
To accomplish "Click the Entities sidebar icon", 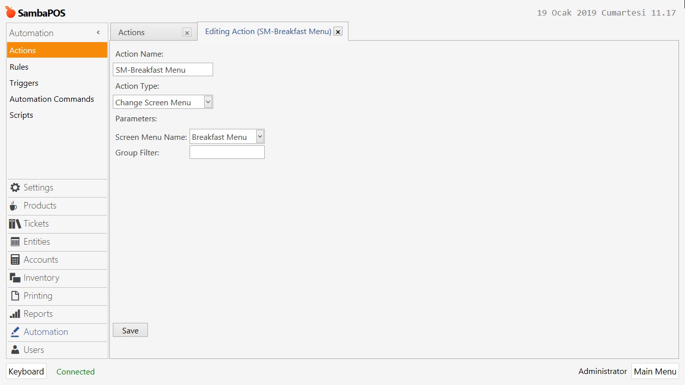I will point(14,242).
